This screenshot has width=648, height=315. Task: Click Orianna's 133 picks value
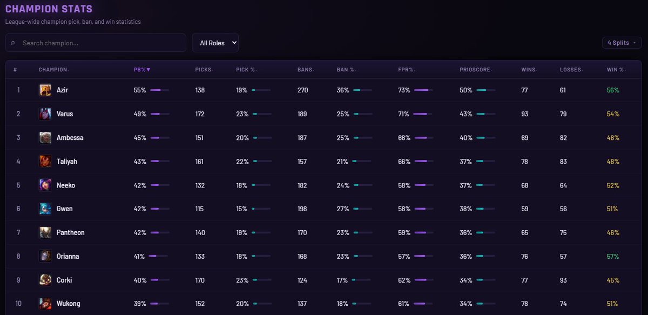200,256
